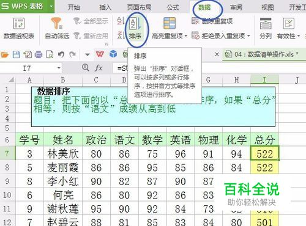Screen dimensions: 306x226
Task: Switch to the 插入 tab
Action: [105, 7]
